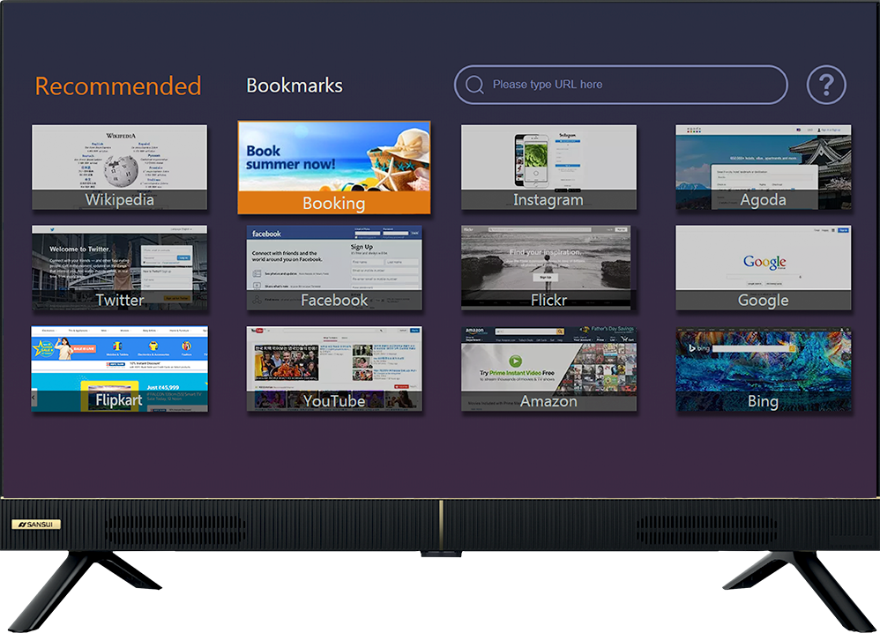
Task: Open the Flipkart thumbnail
Action: click(120, 369)
